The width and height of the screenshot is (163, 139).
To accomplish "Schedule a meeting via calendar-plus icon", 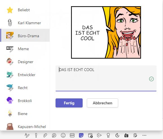I will tap(90, 135).
